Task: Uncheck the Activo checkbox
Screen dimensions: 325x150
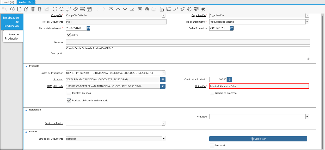Action: [69, 35]
